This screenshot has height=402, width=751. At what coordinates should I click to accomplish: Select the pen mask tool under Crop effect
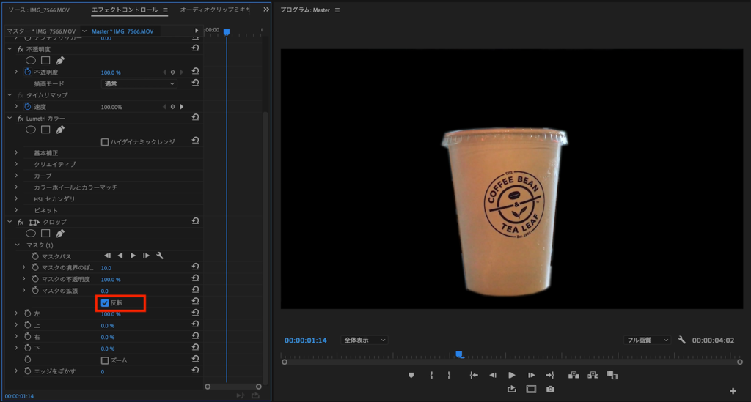tap(60, 233)
